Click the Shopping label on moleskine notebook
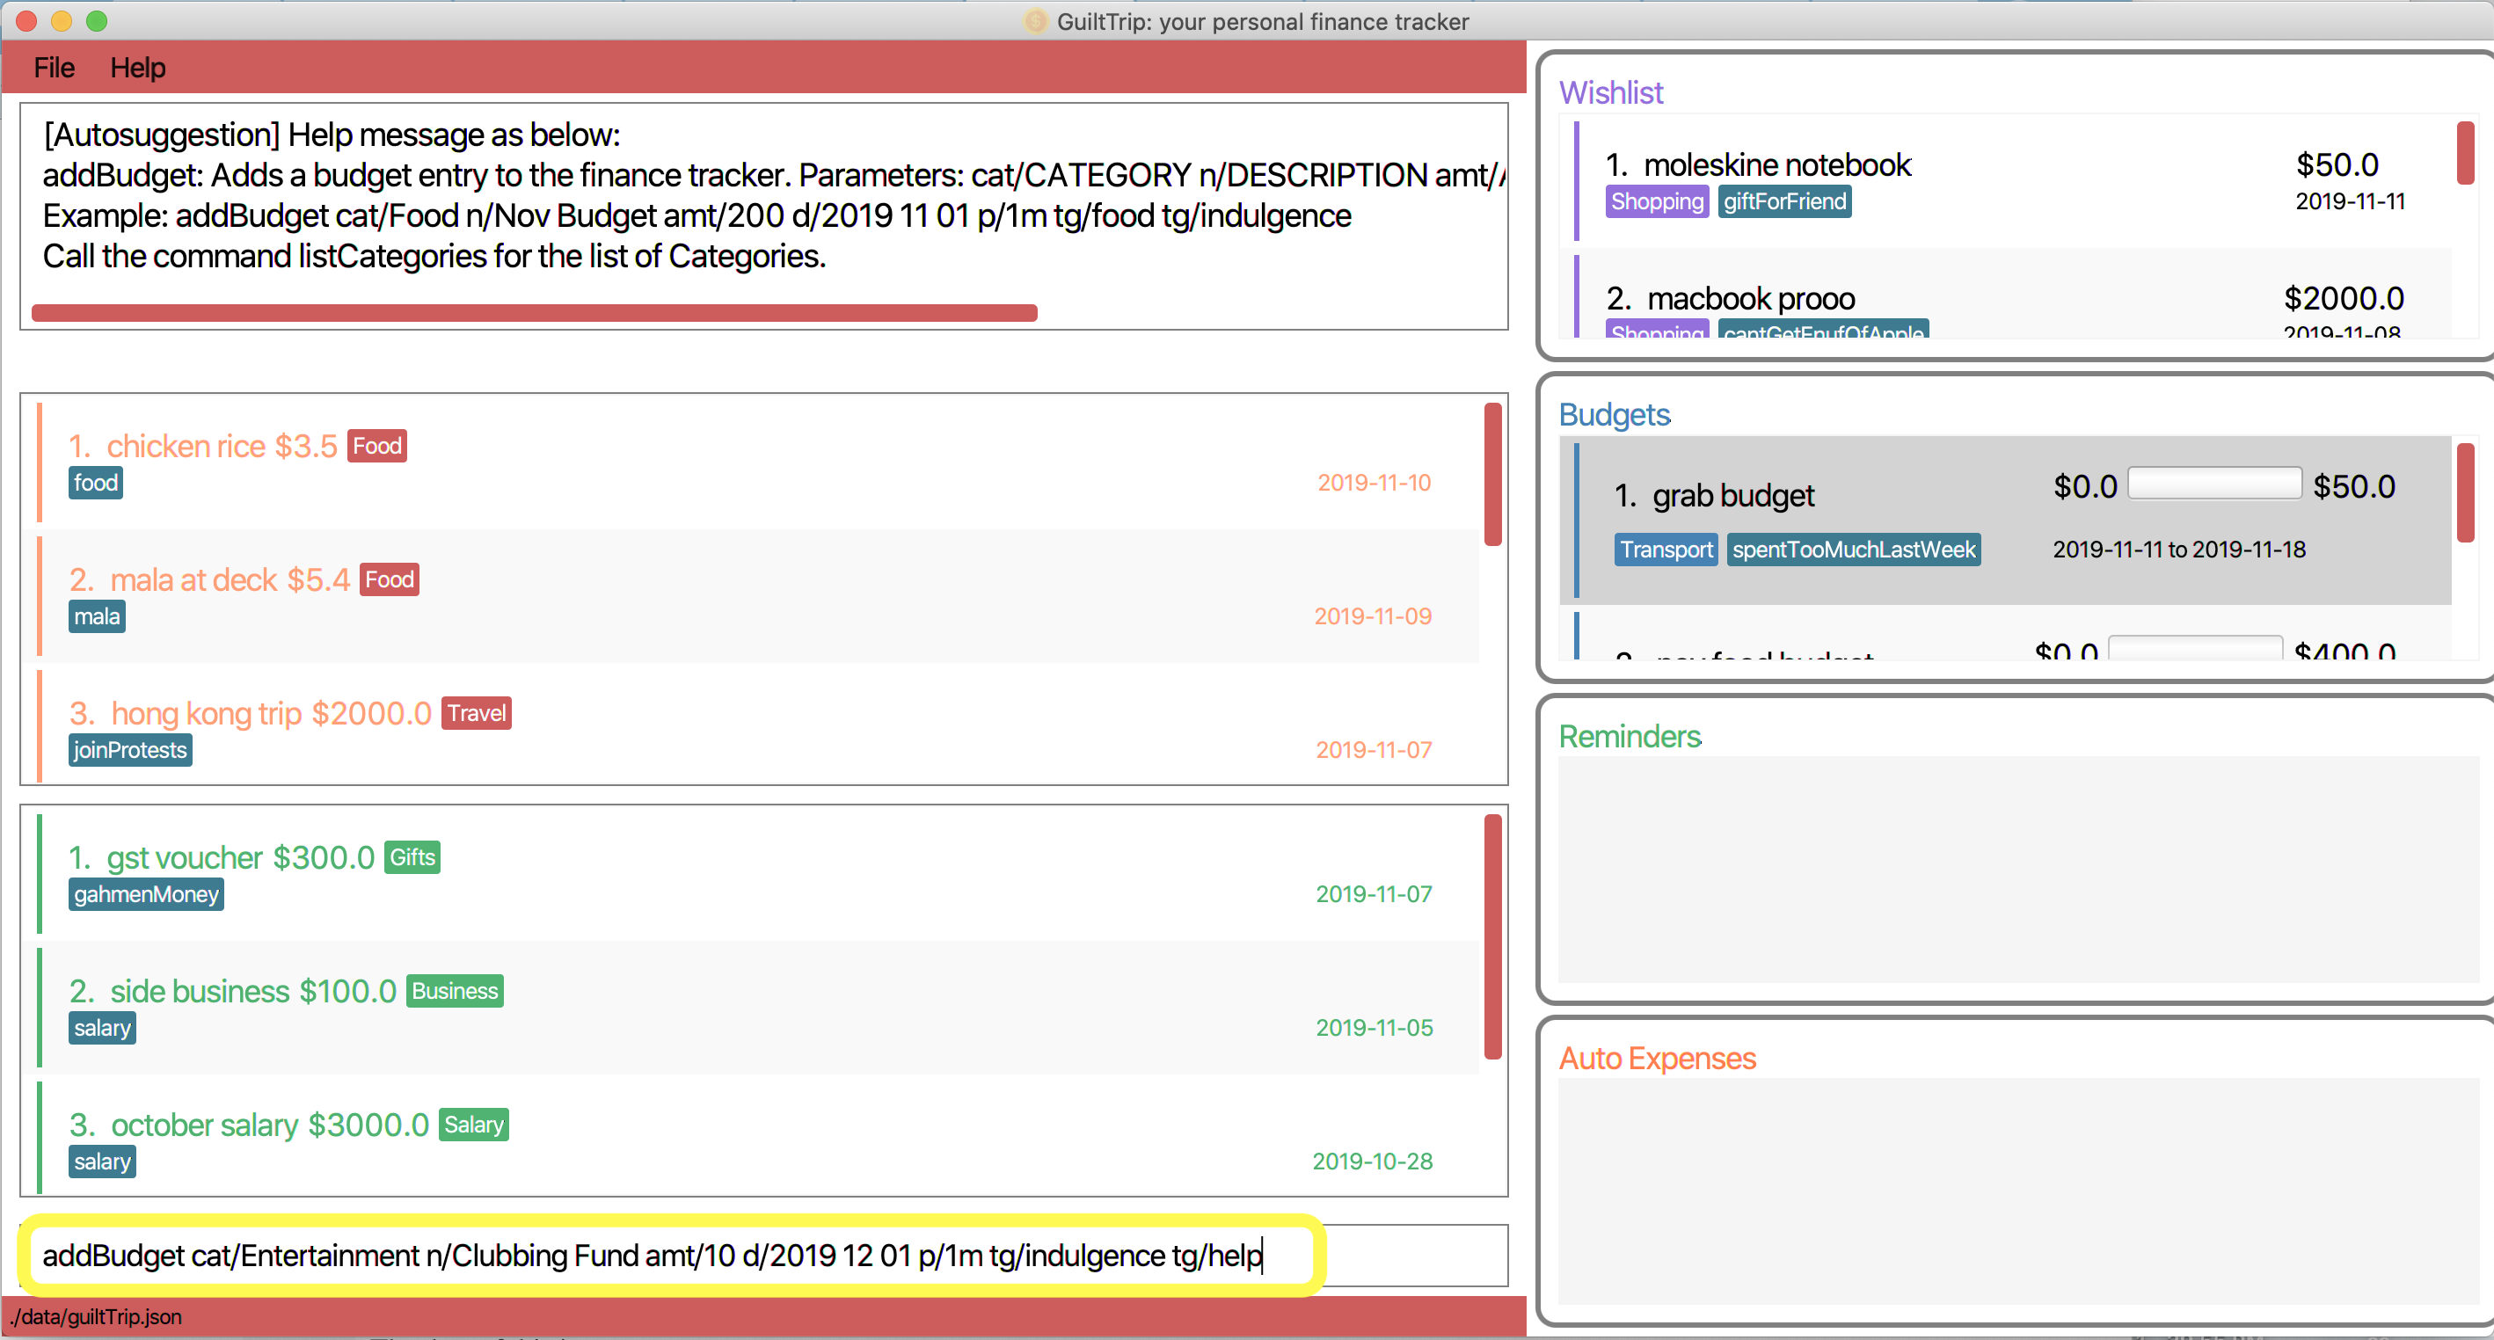This screenshot has height=1340, width=2494. (x=1657, y=201)
